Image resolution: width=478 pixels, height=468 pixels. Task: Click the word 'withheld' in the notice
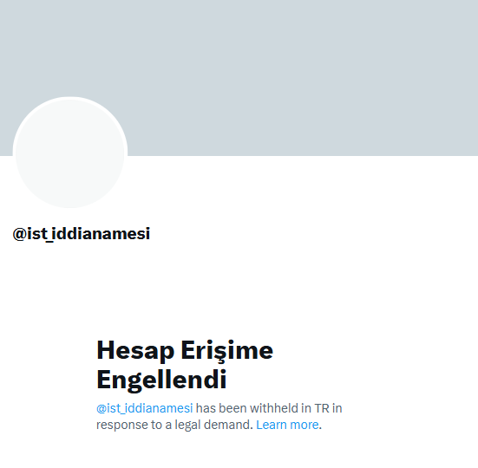coord(274,408)
